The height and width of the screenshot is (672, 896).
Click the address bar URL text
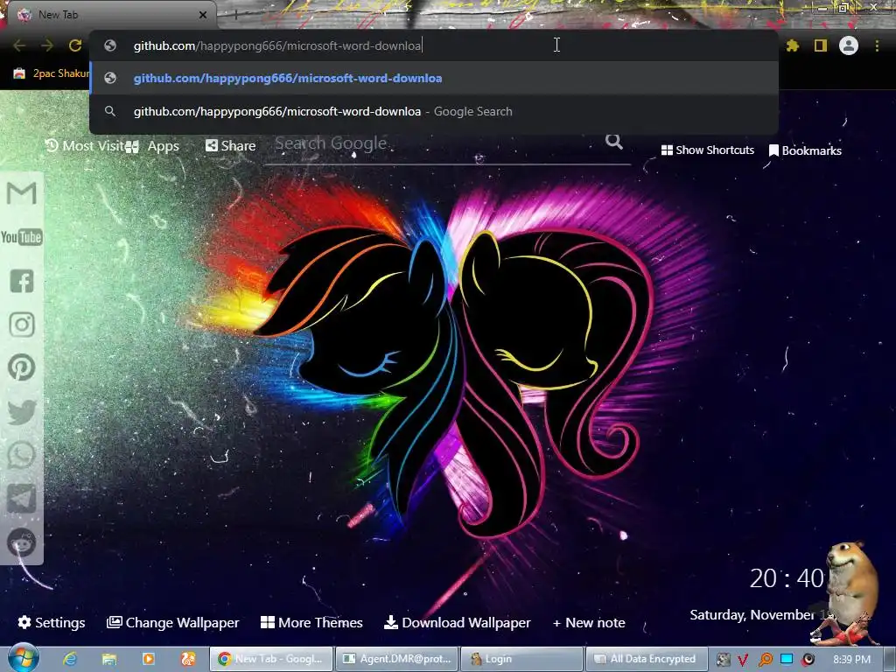pos(277,45)
